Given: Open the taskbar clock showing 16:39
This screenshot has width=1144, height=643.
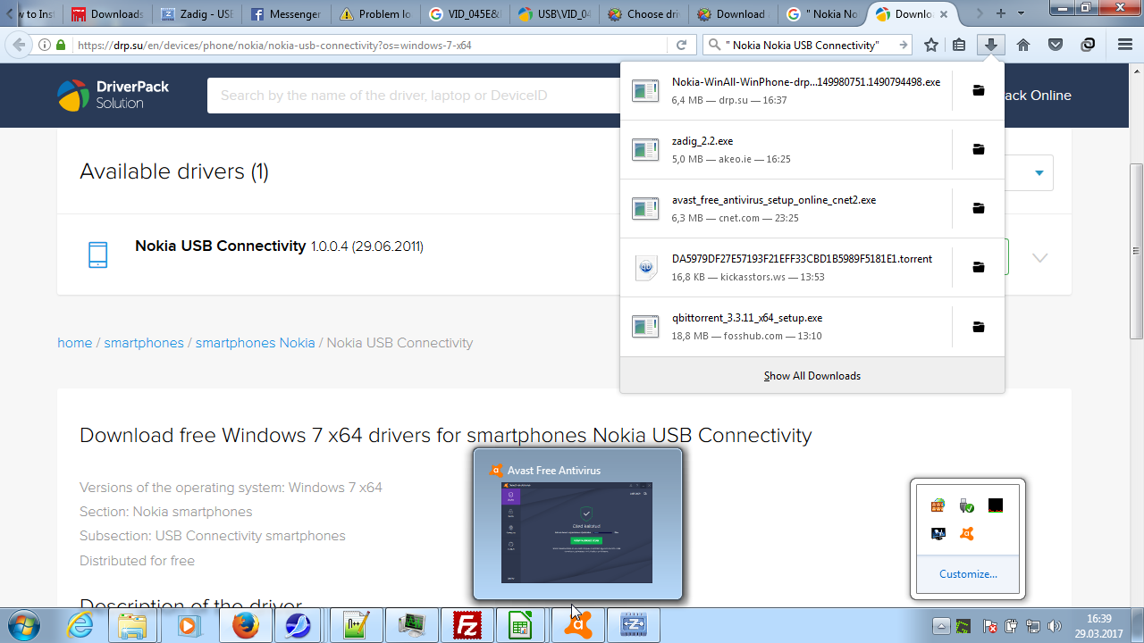Looking at the screenshot, I should 1098,626.
